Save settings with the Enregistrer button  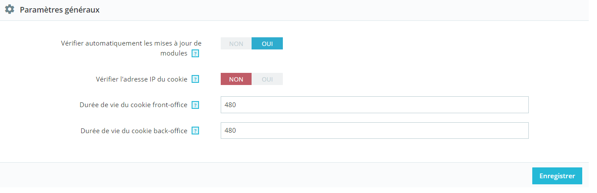click(x=557, y=176)
